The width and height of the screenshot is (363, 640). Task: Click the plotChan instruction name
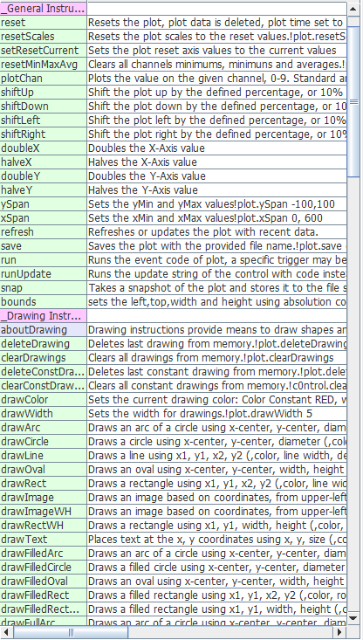(22, 79)
